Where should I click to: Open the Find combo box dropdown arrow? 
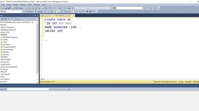pyautogui.click(x=142, y=8)
